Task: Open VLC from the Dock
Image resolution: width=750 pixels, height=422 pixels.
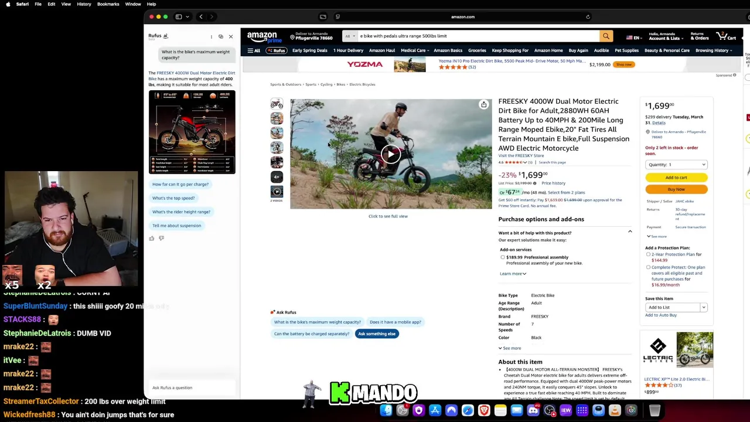Action: pos(615,411)
